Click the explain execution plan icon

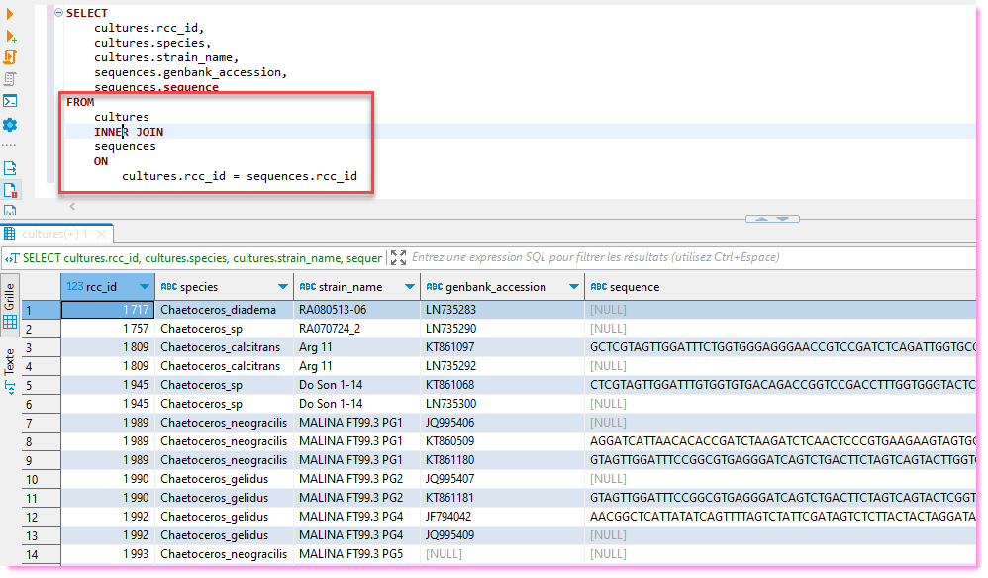coord(11,79)
